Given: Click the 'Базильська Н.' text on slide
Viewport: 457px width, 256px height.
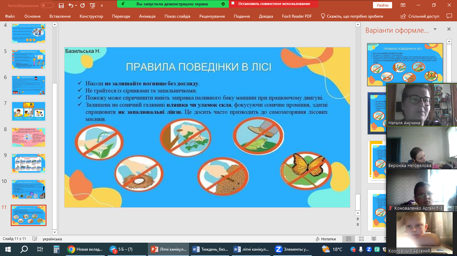Looking at the screenshot, I should click(83, 51).
